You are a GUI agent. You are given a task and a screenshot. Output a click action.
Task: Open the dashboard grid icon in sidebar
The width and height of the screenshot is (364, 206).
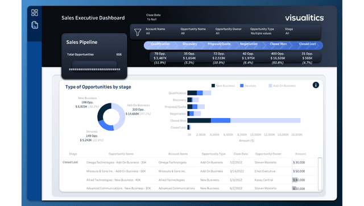click(35, 12)
